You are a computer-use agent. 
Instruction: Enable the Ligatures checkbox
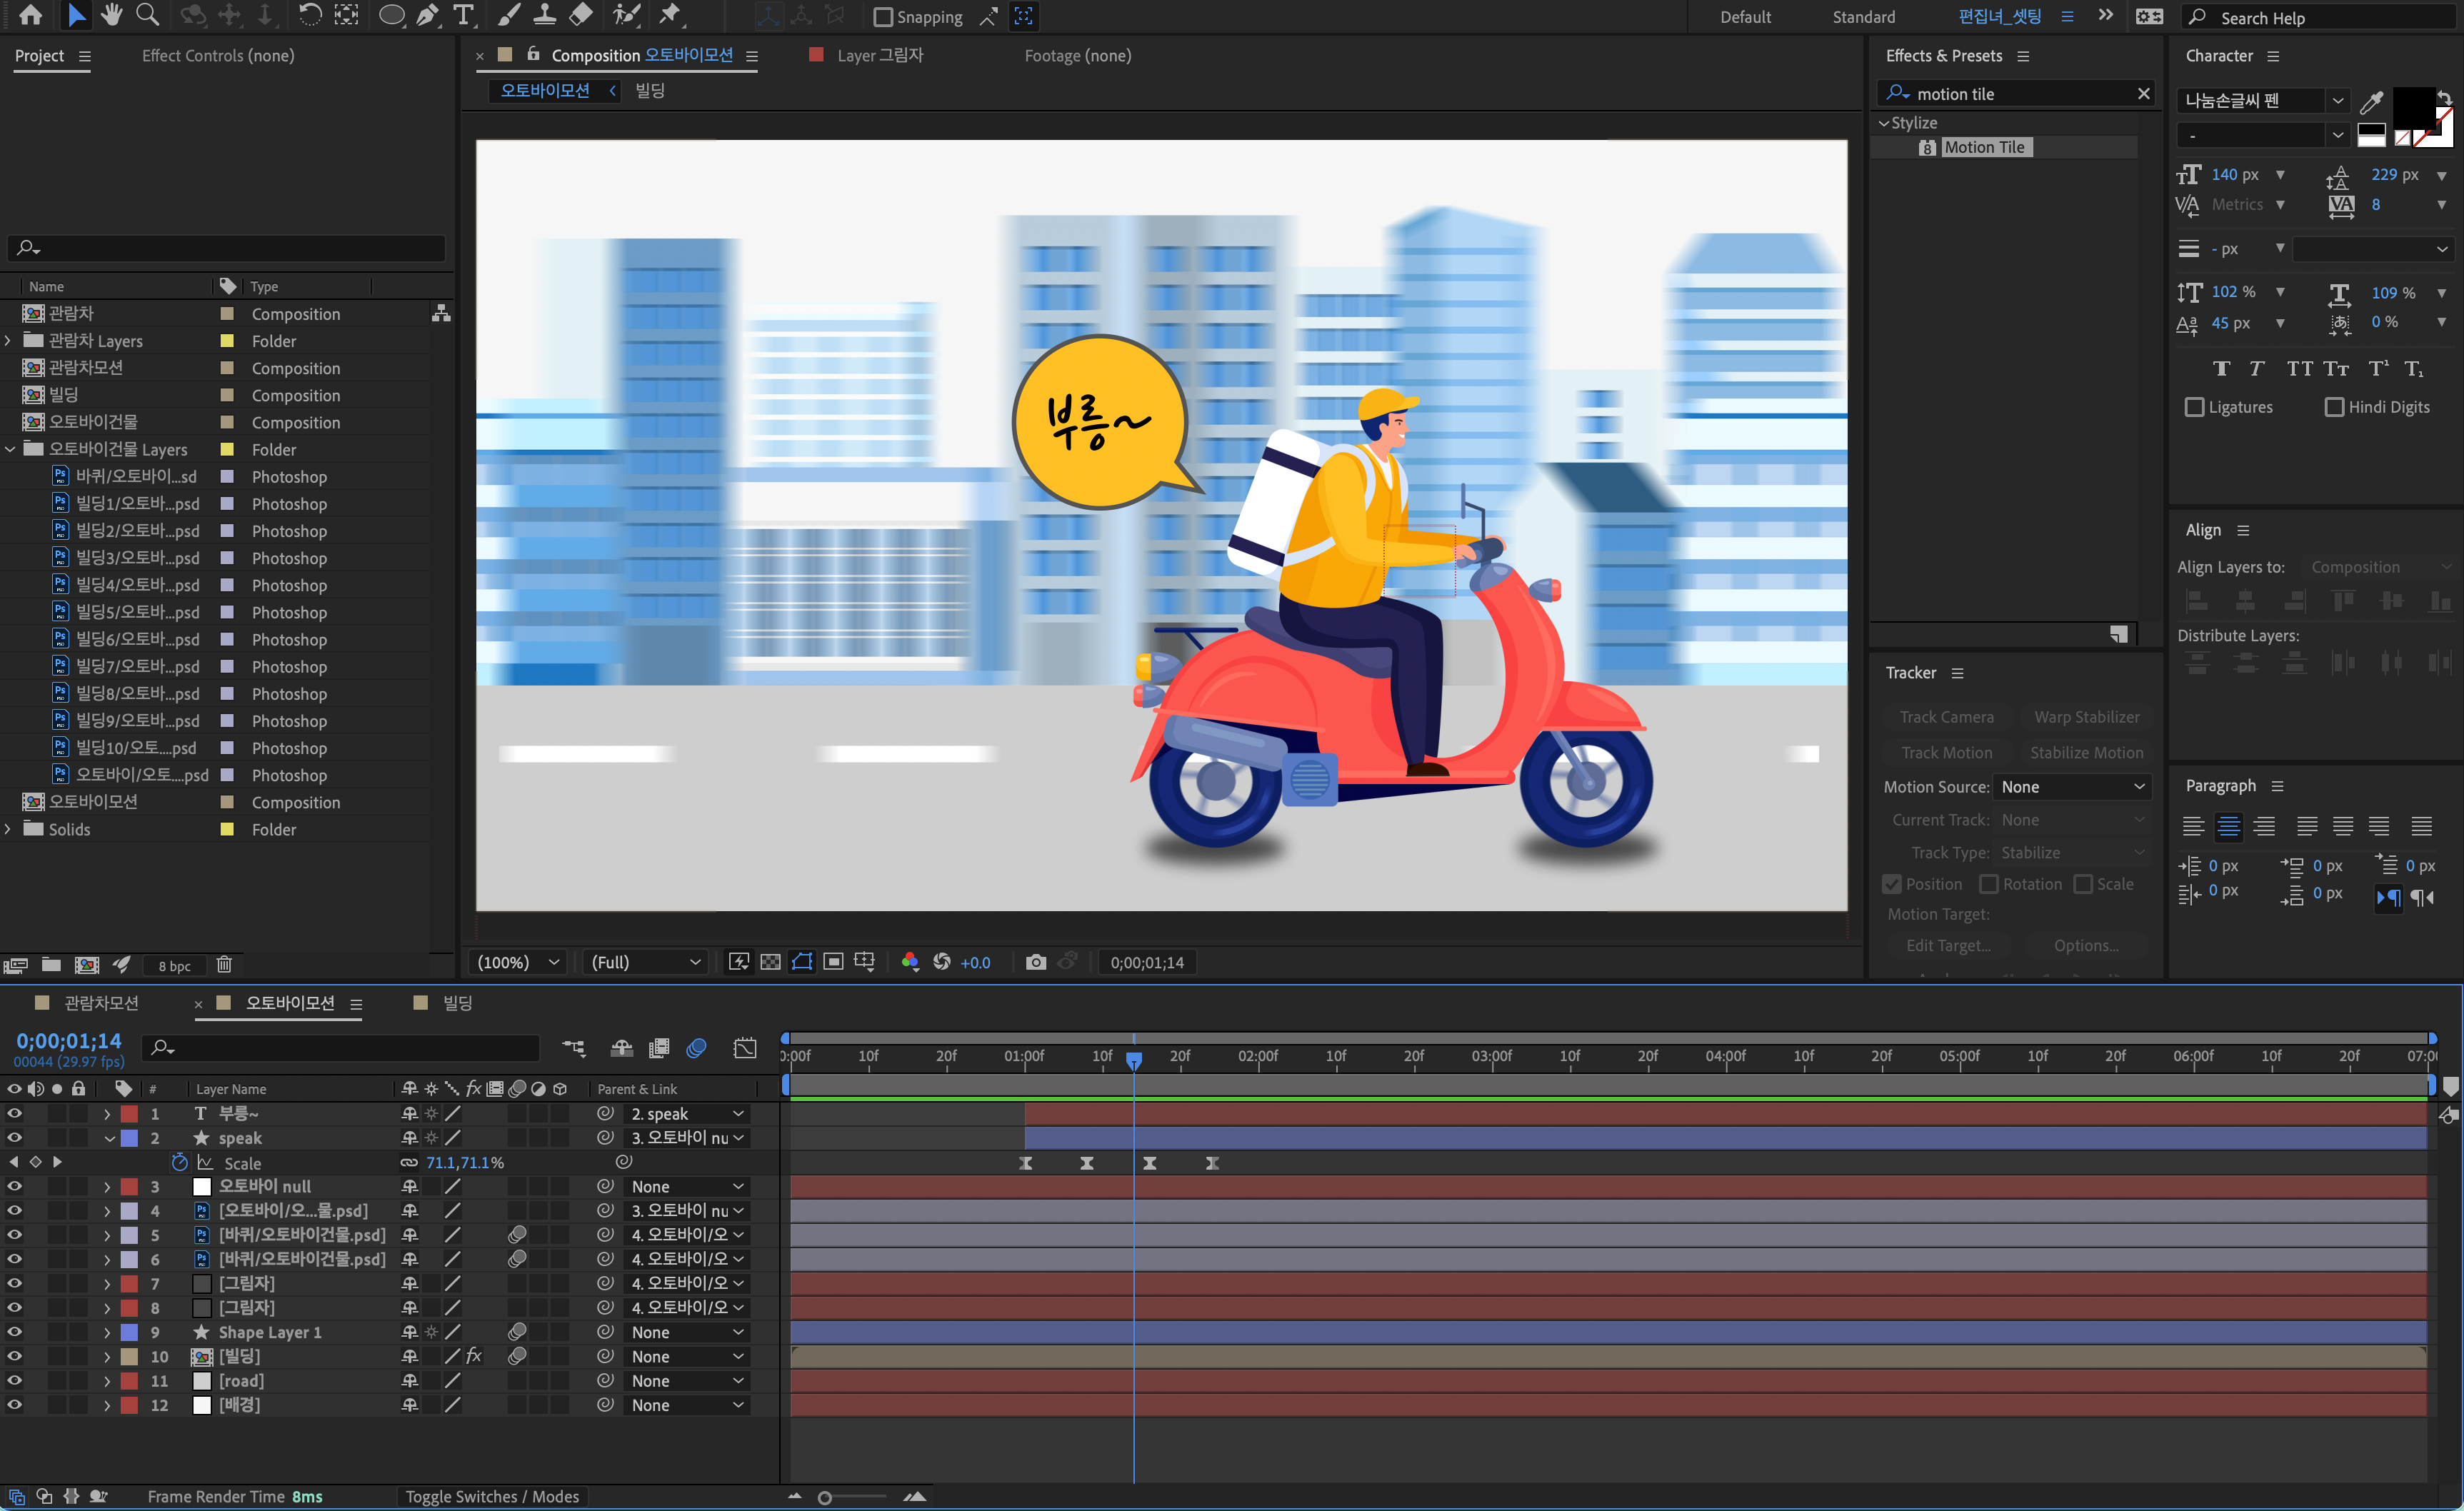(2195, 407)
